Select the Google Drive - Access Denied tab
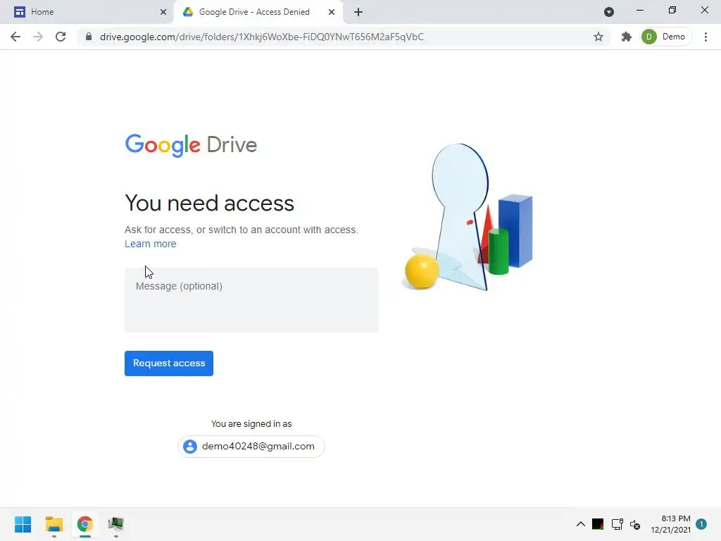The width and height of the screenshot is (721, 541). tap(258, 12)
